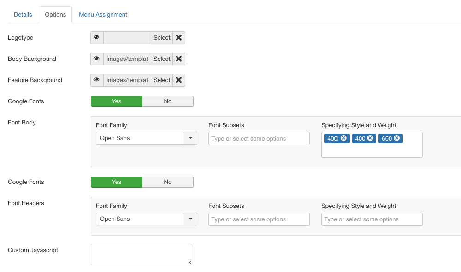Select an image for Logotype

162,38
